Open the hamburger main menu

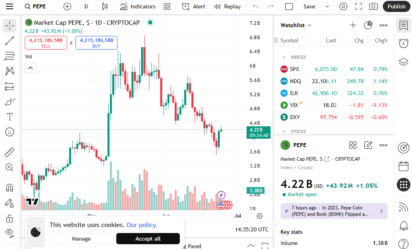tap(10, 6)
